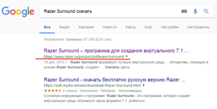Open the Новости tab
This screenshot has width=217, height=109.
[110, 27]
